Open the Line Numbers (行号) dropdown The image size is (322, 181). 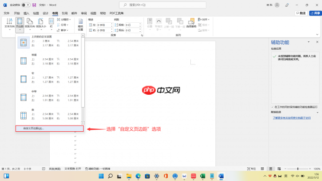[63, 25]
